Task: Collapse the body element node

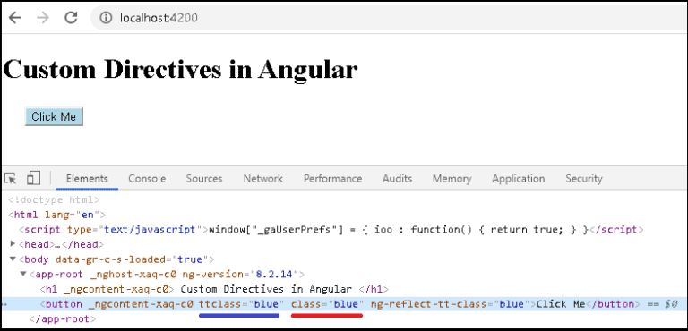Action: (x=13, y=259)
